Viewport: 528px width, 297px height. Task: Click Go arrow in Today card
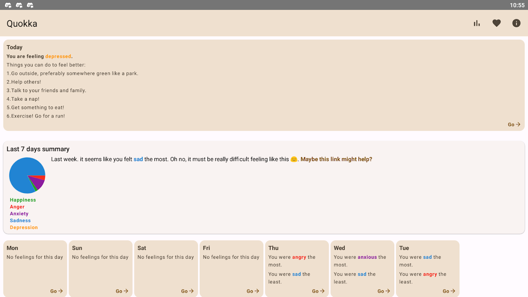pyautogui.click(x=514, y=125)
